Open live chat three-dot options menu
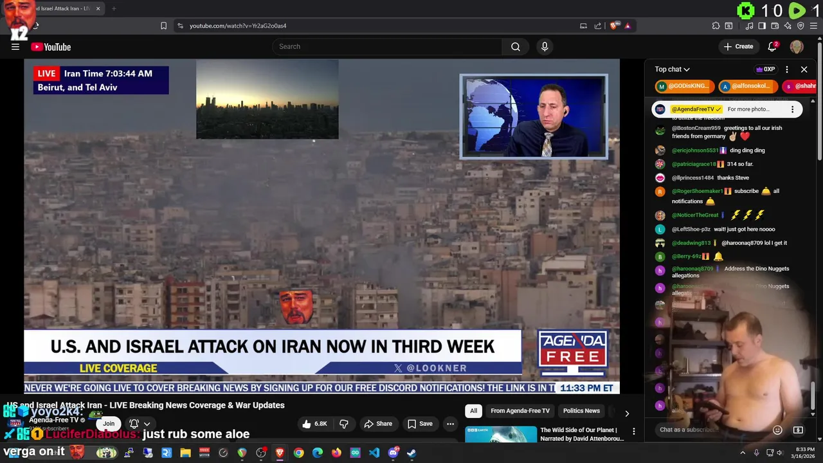The height and width of the screenshot is (463, 823). pos(788,69)
